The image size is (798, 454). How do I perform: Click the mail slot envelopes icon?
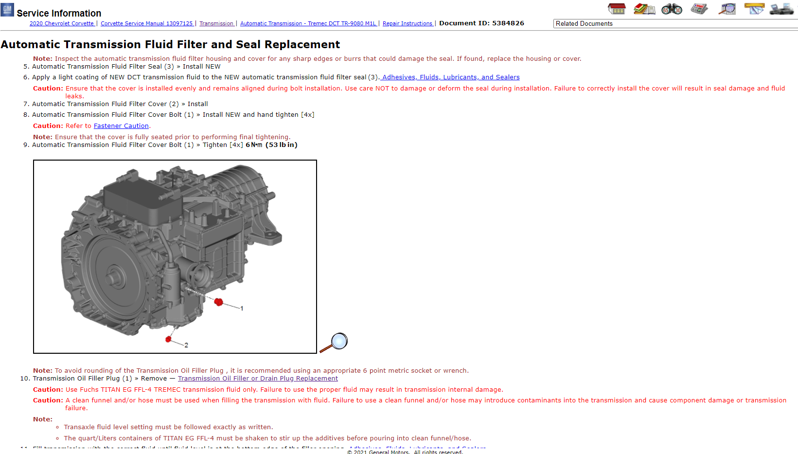(754, 9)
